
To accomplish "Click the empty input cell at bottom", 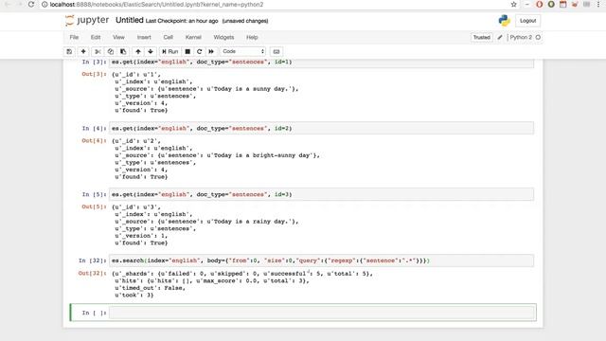I will click(322, 313).
